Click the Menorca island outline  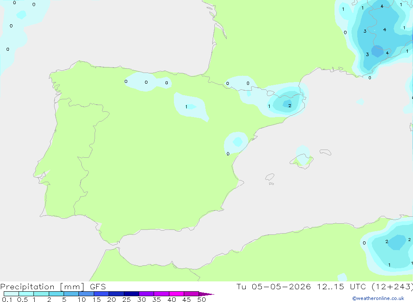tap(325, 152)
